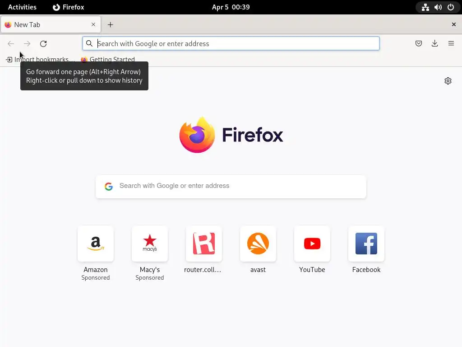Open new tab personalize gear icon
The height and width of the screenshot is (347, 462).
448,81
